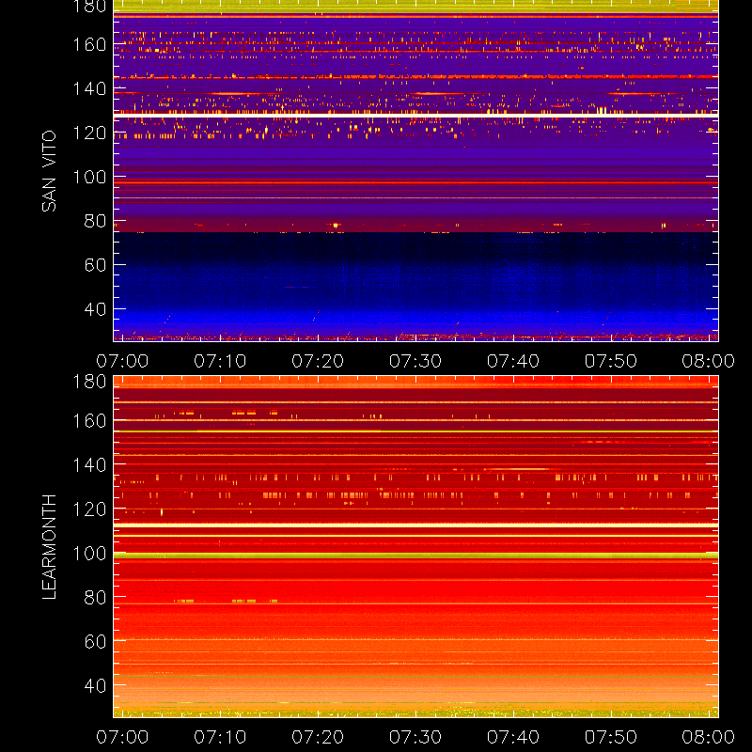Image resolution: width=752 pixels, height=752 pixels.
Task: Click inside the San Vito spectrogram plot
Action: pos(415,171)
